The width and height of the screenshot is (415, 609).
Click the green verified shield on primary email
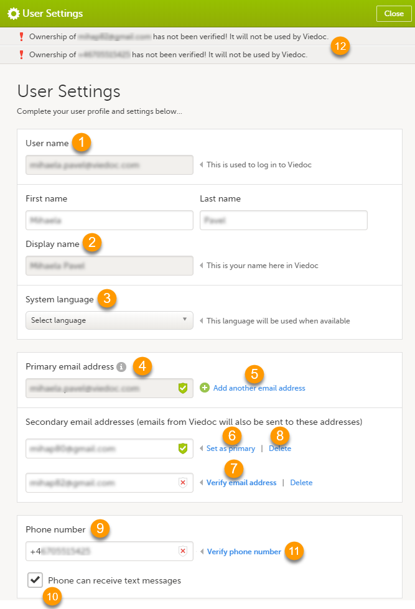click(183, 388)
